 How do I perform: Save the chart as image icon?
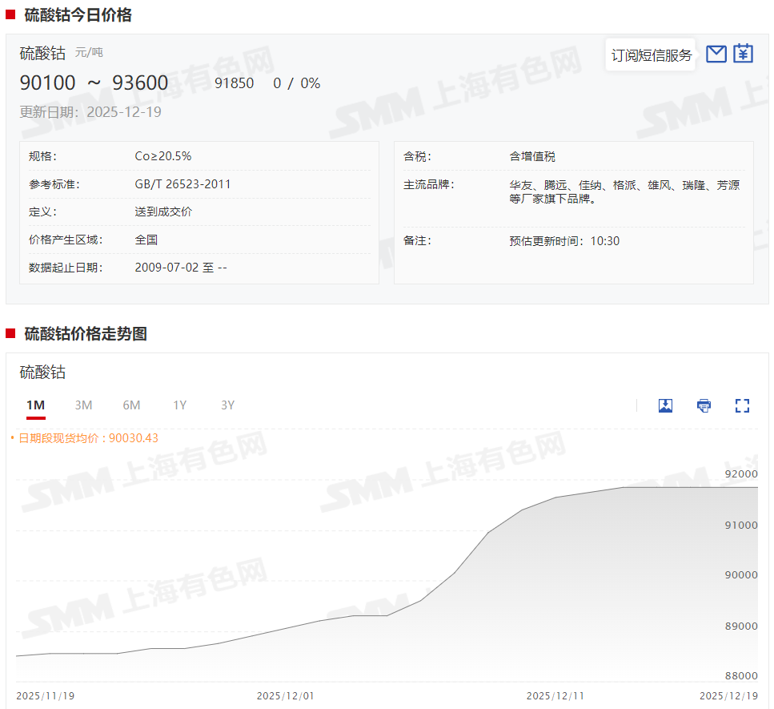(x=665, y=405)
